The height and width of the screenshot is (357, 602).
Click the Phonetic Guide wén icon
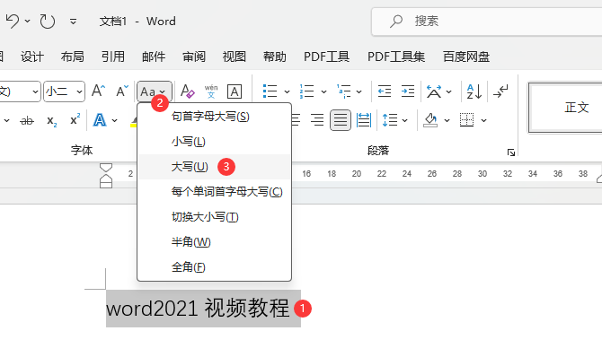[x=211, y=91]
